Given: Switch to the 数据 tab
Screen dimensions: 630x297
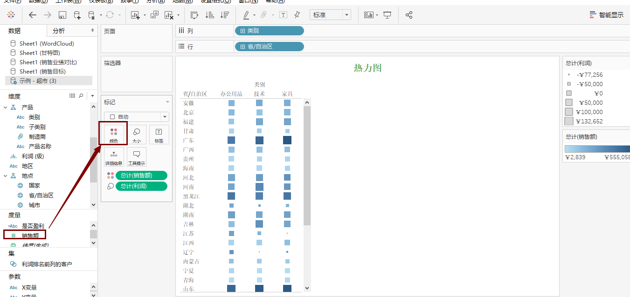Looking at the screenshot, I should coord(14,31).
